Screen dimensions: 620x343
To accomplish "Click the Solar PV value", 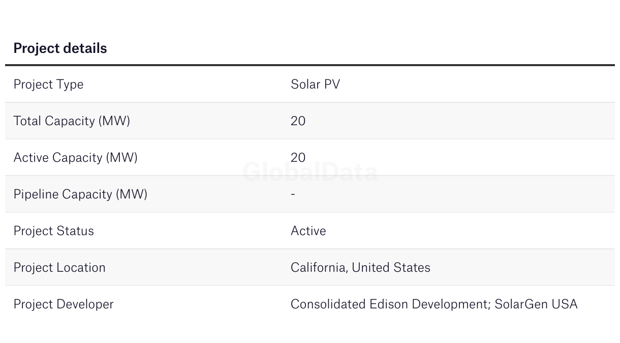I will coord(315,84).
